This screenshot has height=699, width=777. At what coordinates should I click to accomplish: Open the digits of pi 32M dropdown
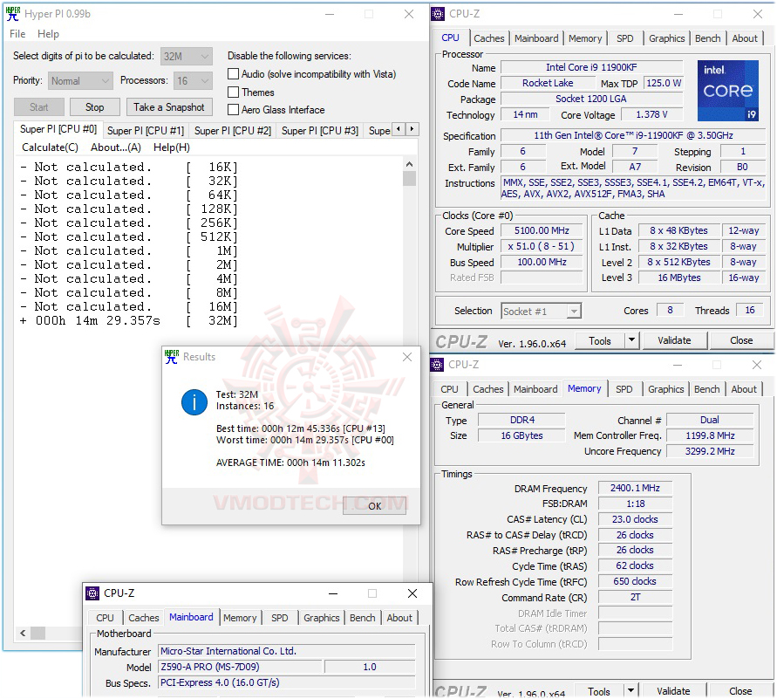[x=187, y=56]
